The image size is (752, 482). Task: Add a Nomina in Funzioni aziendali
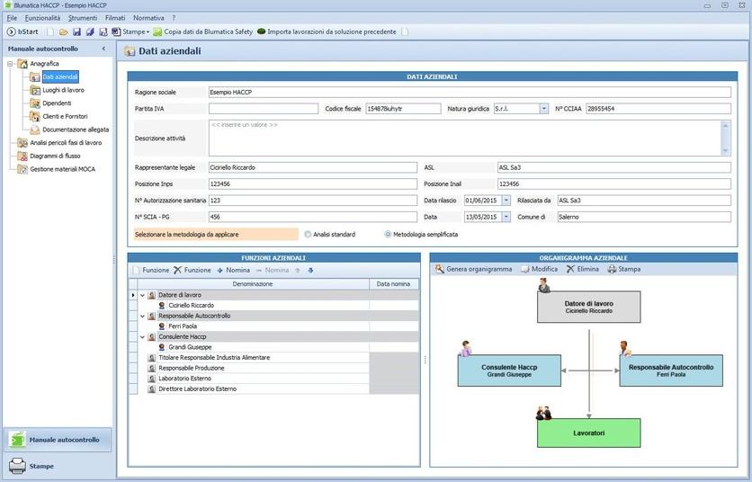(x=233, y=270)
